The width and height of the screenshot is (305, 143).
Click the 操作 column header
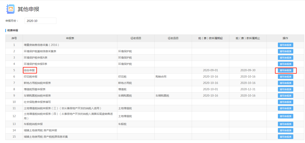(285, 38)
